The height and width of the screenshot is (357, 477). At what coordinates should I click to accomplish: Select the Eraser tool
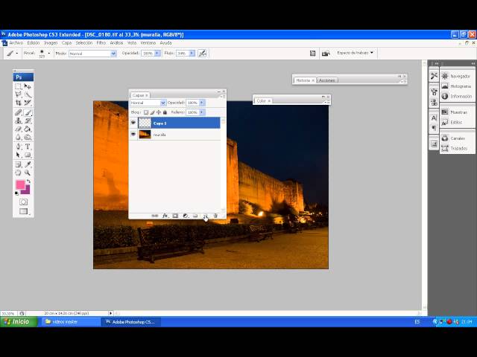click(18, 129)
